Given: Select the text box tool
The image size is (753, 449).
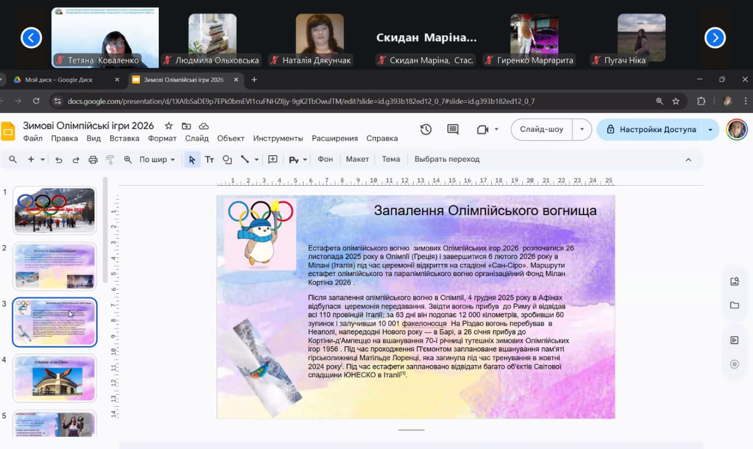Looking at the screenshot, I should (x=209, y=159).
